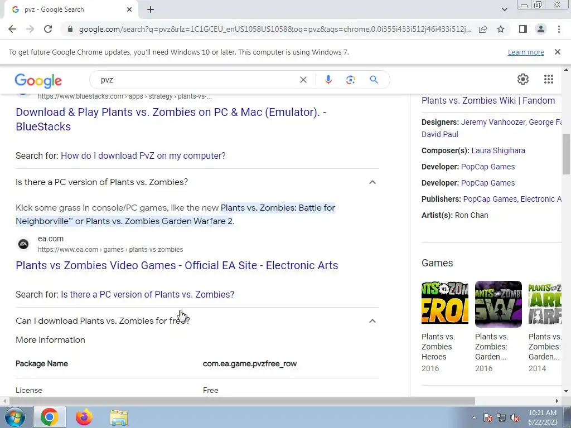Click the muted volume tray icon

[x=515, y=417]
